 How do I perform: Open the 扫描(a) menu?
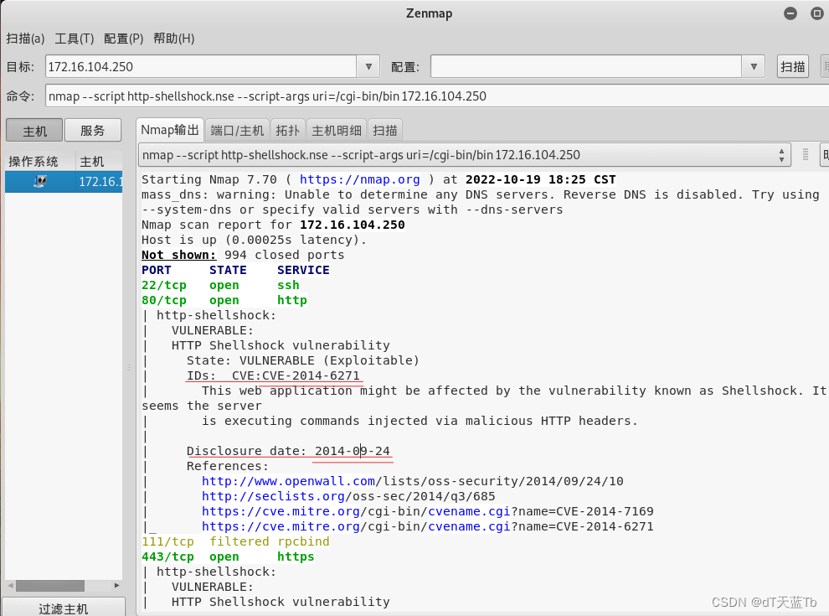pyautogui.click(x=25, y=39)
